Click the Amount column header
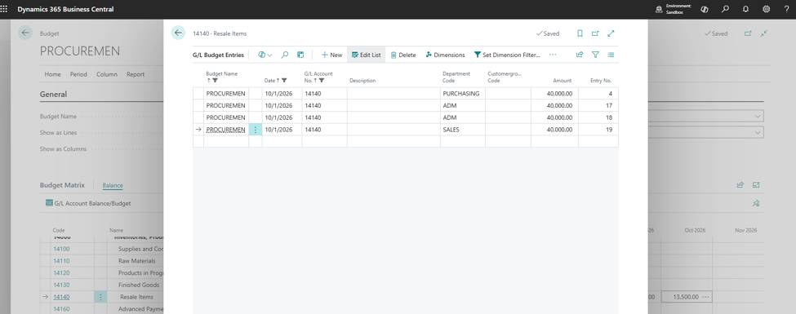 (x=562, y=81)
